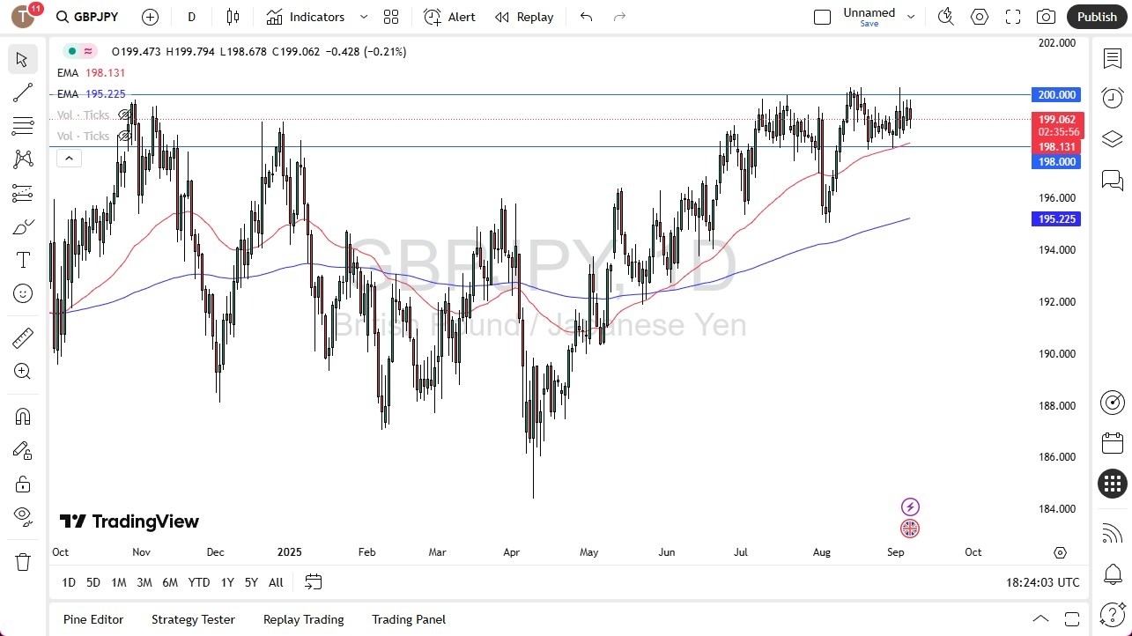
Task: Switch to the Pine Editor tab
Action: 92,619
